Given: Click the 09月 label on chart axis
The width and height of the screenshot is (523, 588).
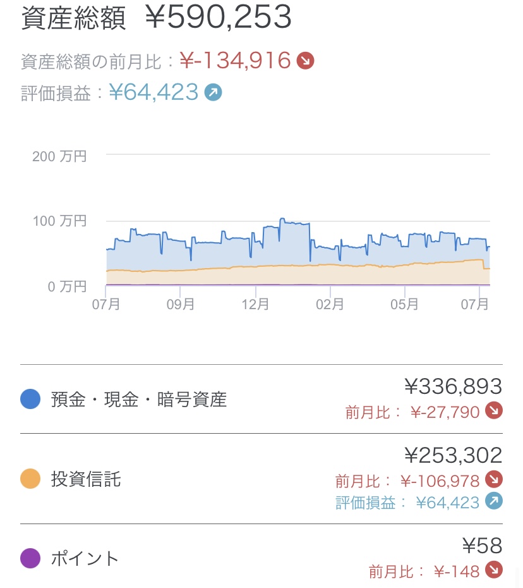Looking at the screenshot, I should [x=181, y=304].
